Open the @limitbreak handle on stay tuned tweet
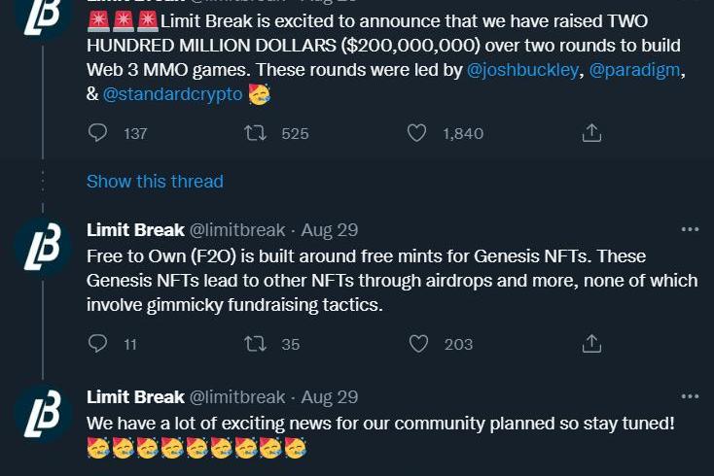This screenshot has height=476, width=714. pyautogui.click(x=237, y=397)
